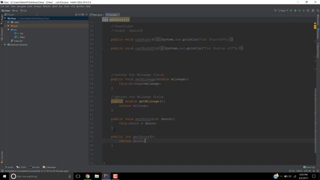Toggle tool window quick access icon in status bar
The height and width of the screenshot is (180, 320).
2,171
